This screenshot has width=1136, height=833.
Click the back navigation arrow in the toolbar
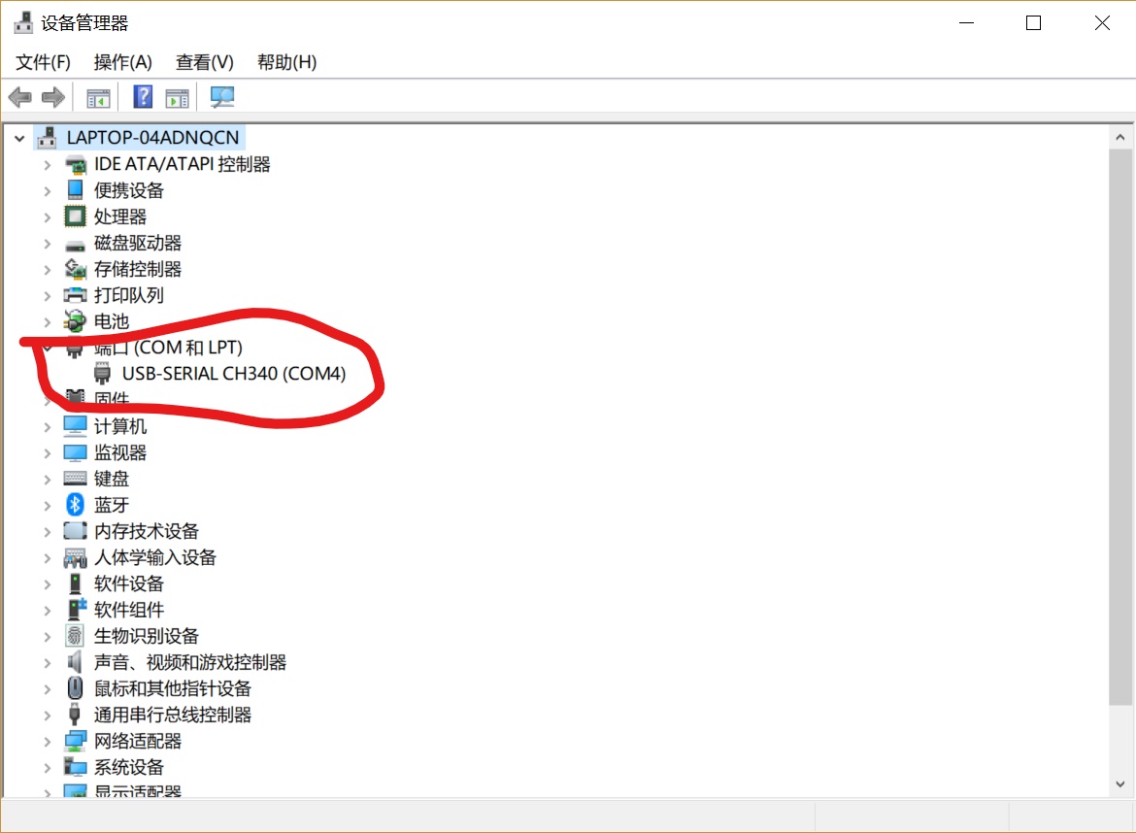pyautogui.click(x=20, y=96)
